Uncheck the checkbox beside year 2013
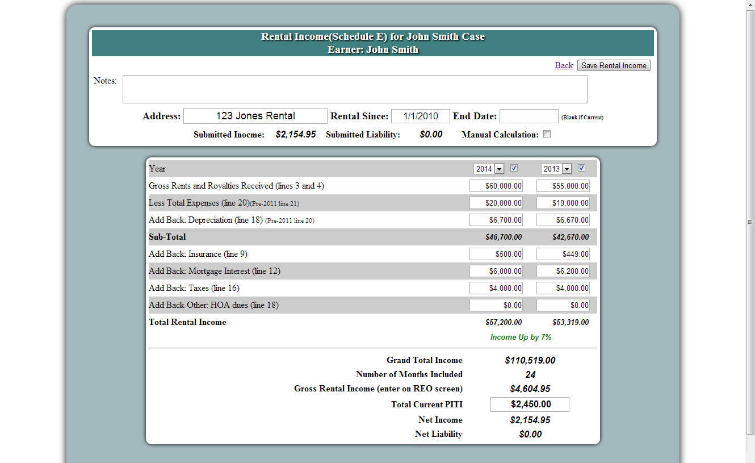 pos(580,168)
